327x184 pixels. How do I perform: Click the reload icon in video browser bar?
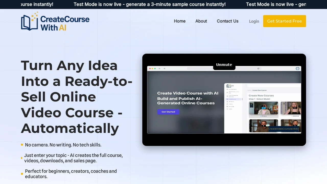[258, 68]
